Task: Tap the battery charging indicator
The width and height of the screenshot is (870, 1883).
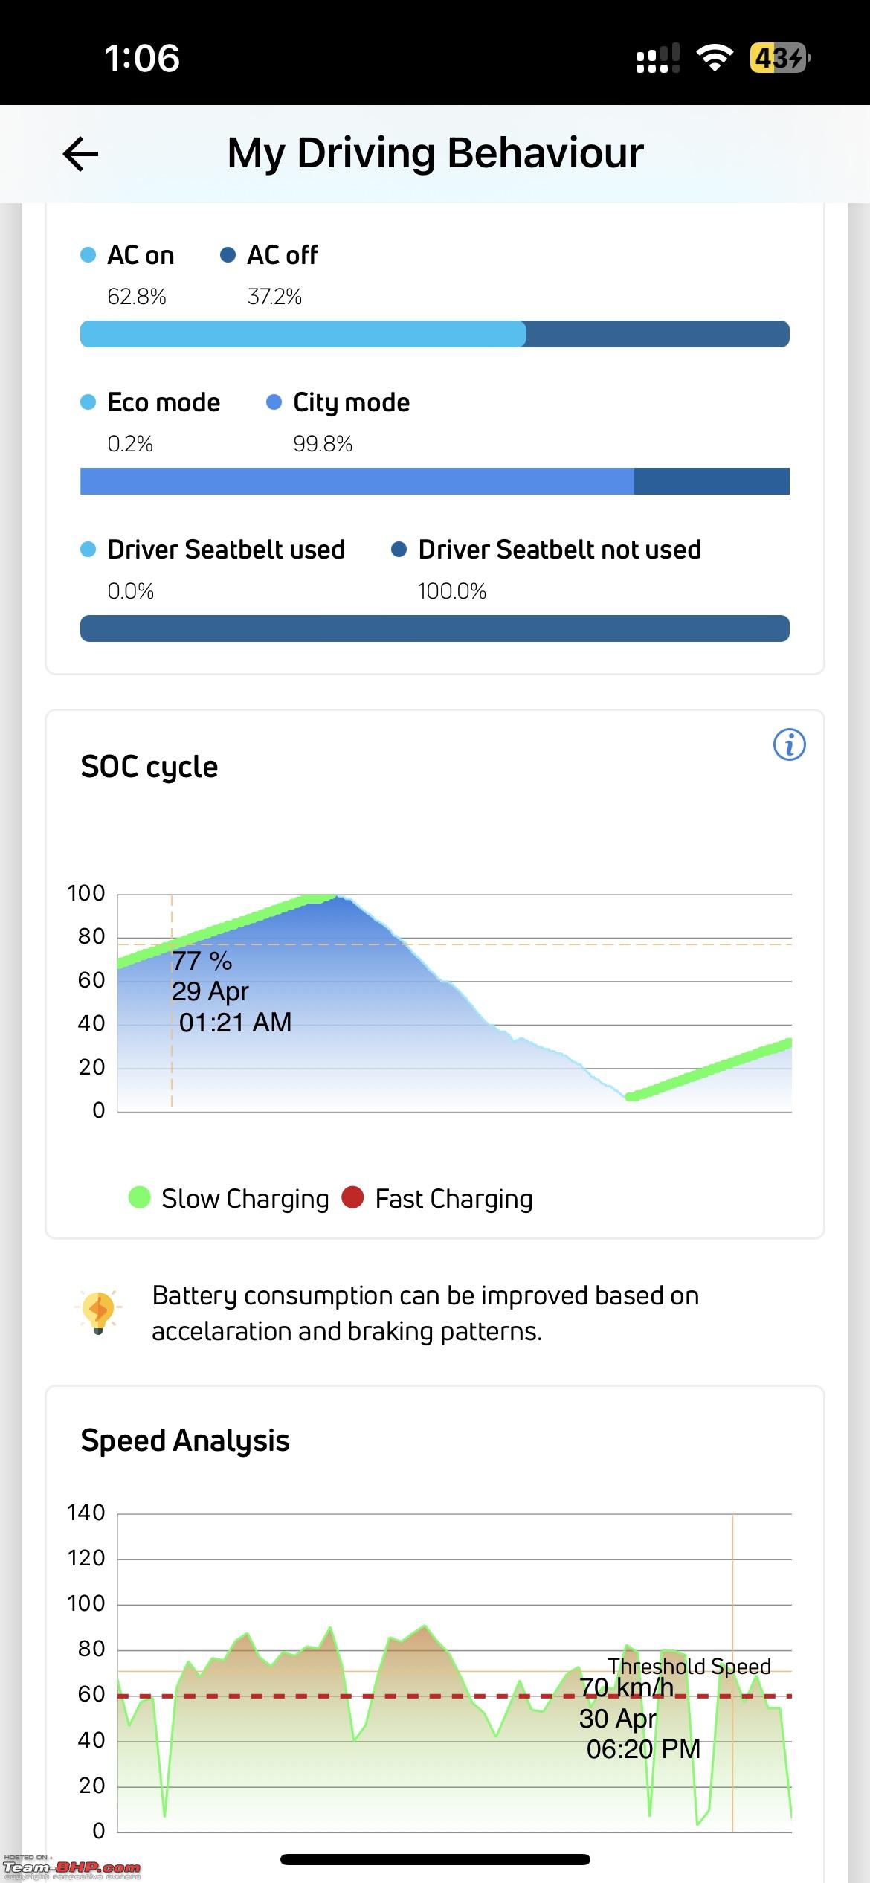Action: coord(780,58)
